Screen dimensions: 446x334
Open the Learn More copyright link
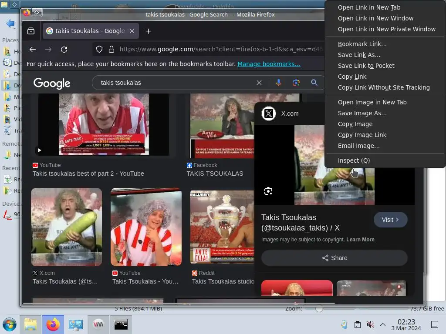(360, 240)
